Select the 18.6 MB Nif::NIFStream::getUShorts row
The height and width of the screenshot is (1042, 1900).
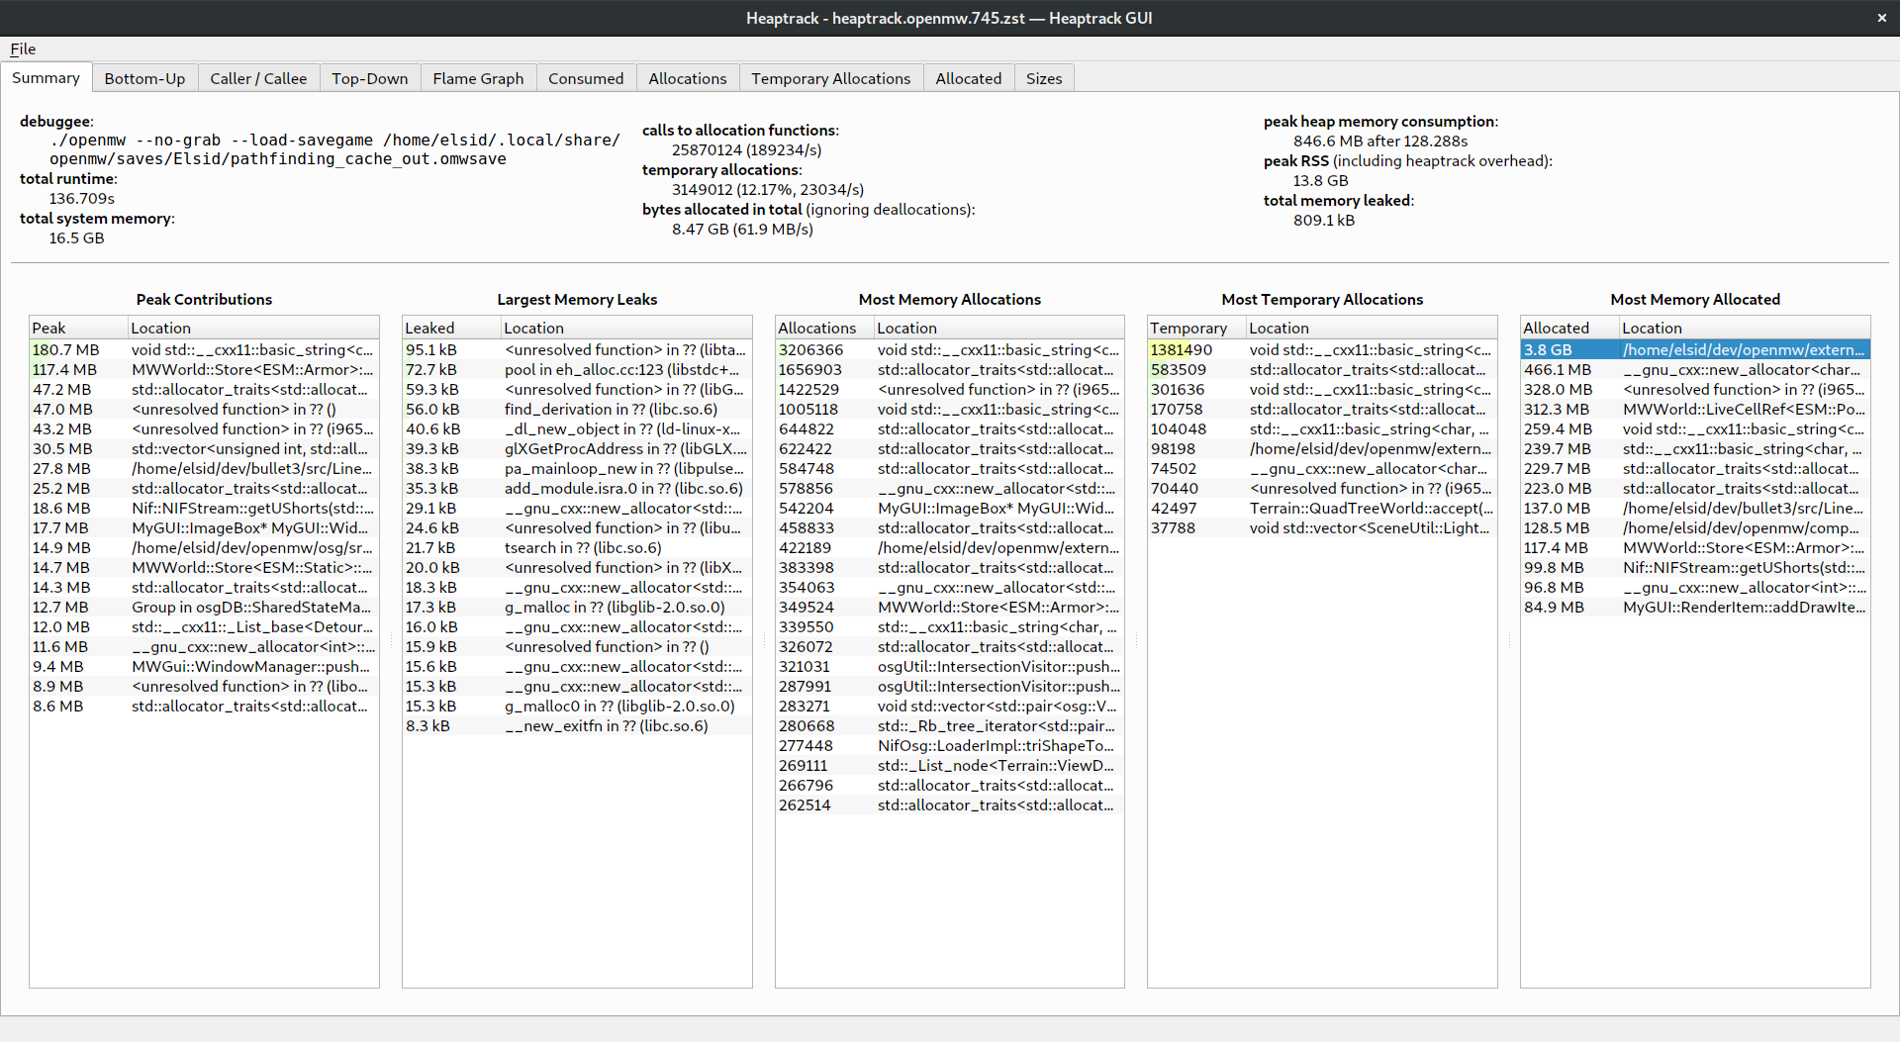tap(204, 508)
